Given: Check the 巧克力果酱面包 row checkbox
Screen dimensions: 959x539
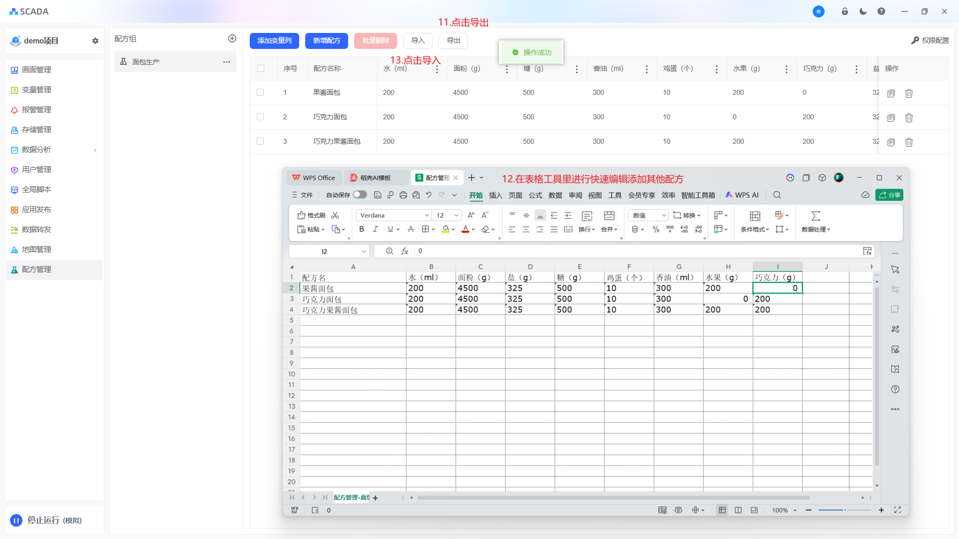Looking at the screenshot, I should click(260, 141).
